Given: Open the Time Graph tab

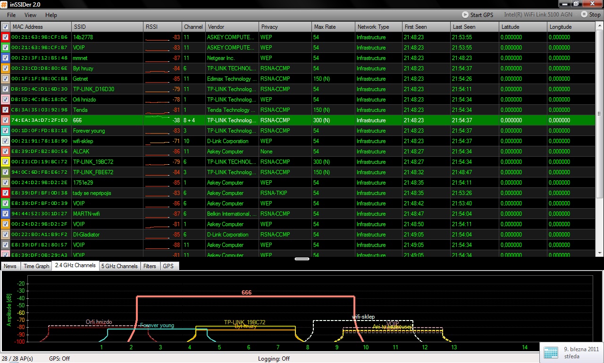Looking at the screenshot, I should click(x=36, y=266).
